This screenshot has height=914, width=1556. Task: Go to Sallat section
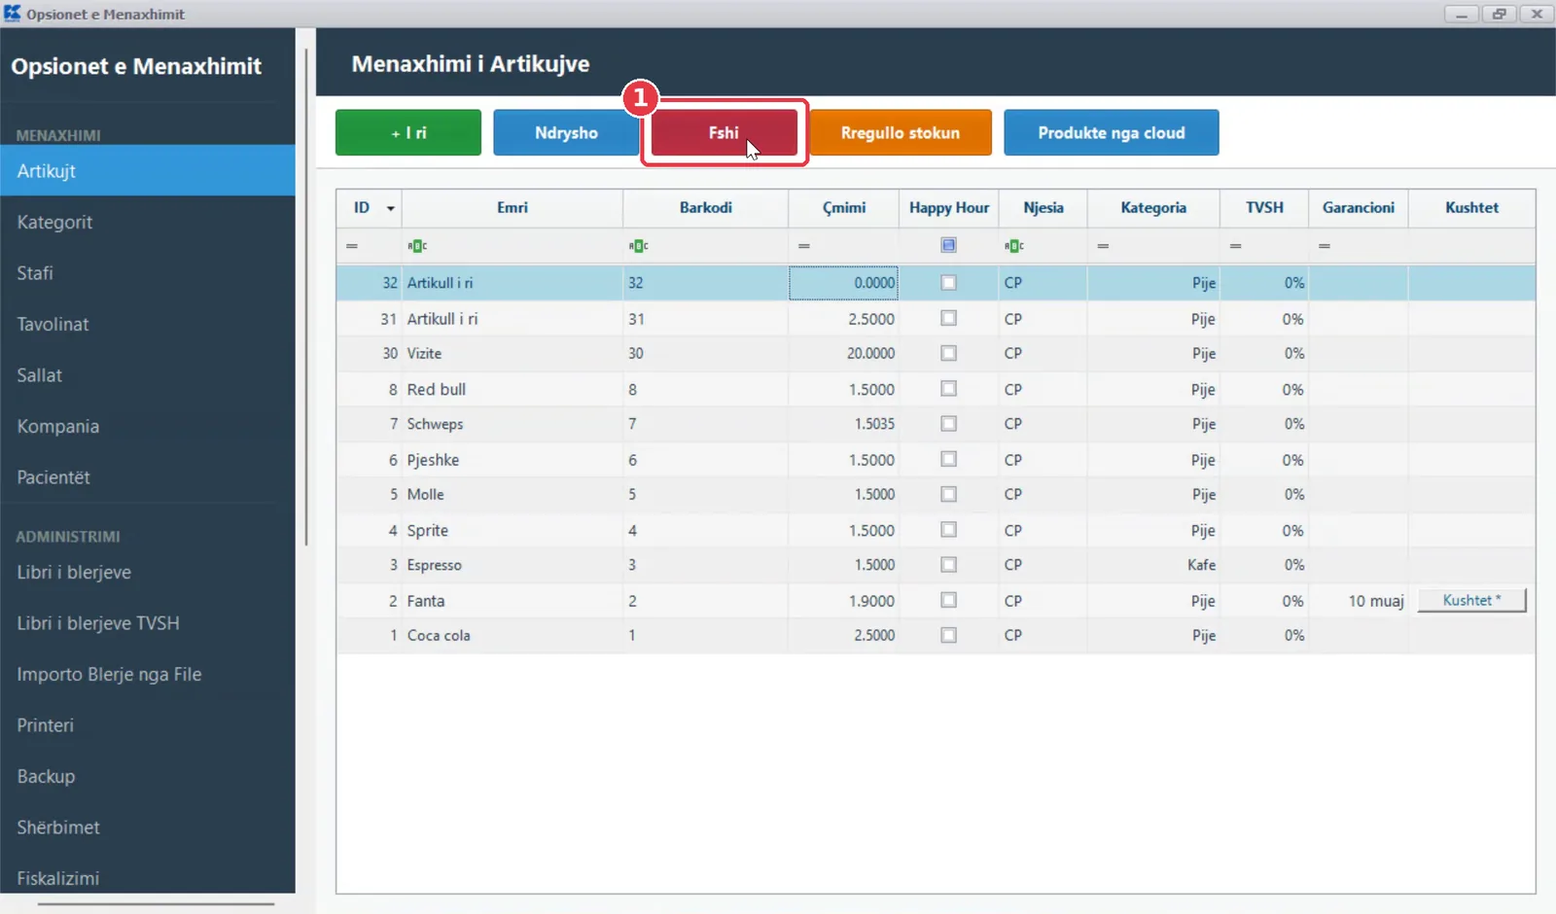pyautogui.click(x=148, y=375)
